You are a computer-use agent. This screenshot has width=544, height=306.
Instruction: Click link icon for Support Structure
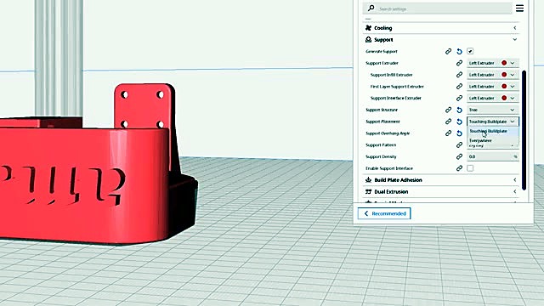(x=448, y=110)
